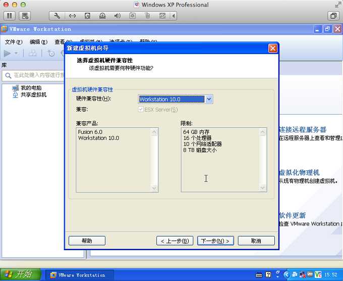Viewport: 343px width, 281px height.
Task: Expand hidden tray icons with arrow
Action: point(287,274)
